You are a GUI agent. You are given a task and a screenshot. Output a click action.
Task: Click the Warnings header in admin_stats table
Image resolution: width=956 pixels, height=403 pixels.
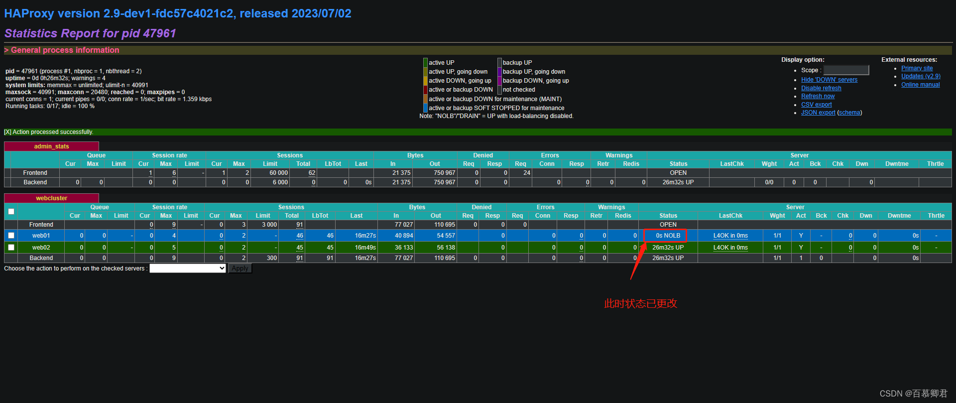pyautogui.click(x=619, y=155)
